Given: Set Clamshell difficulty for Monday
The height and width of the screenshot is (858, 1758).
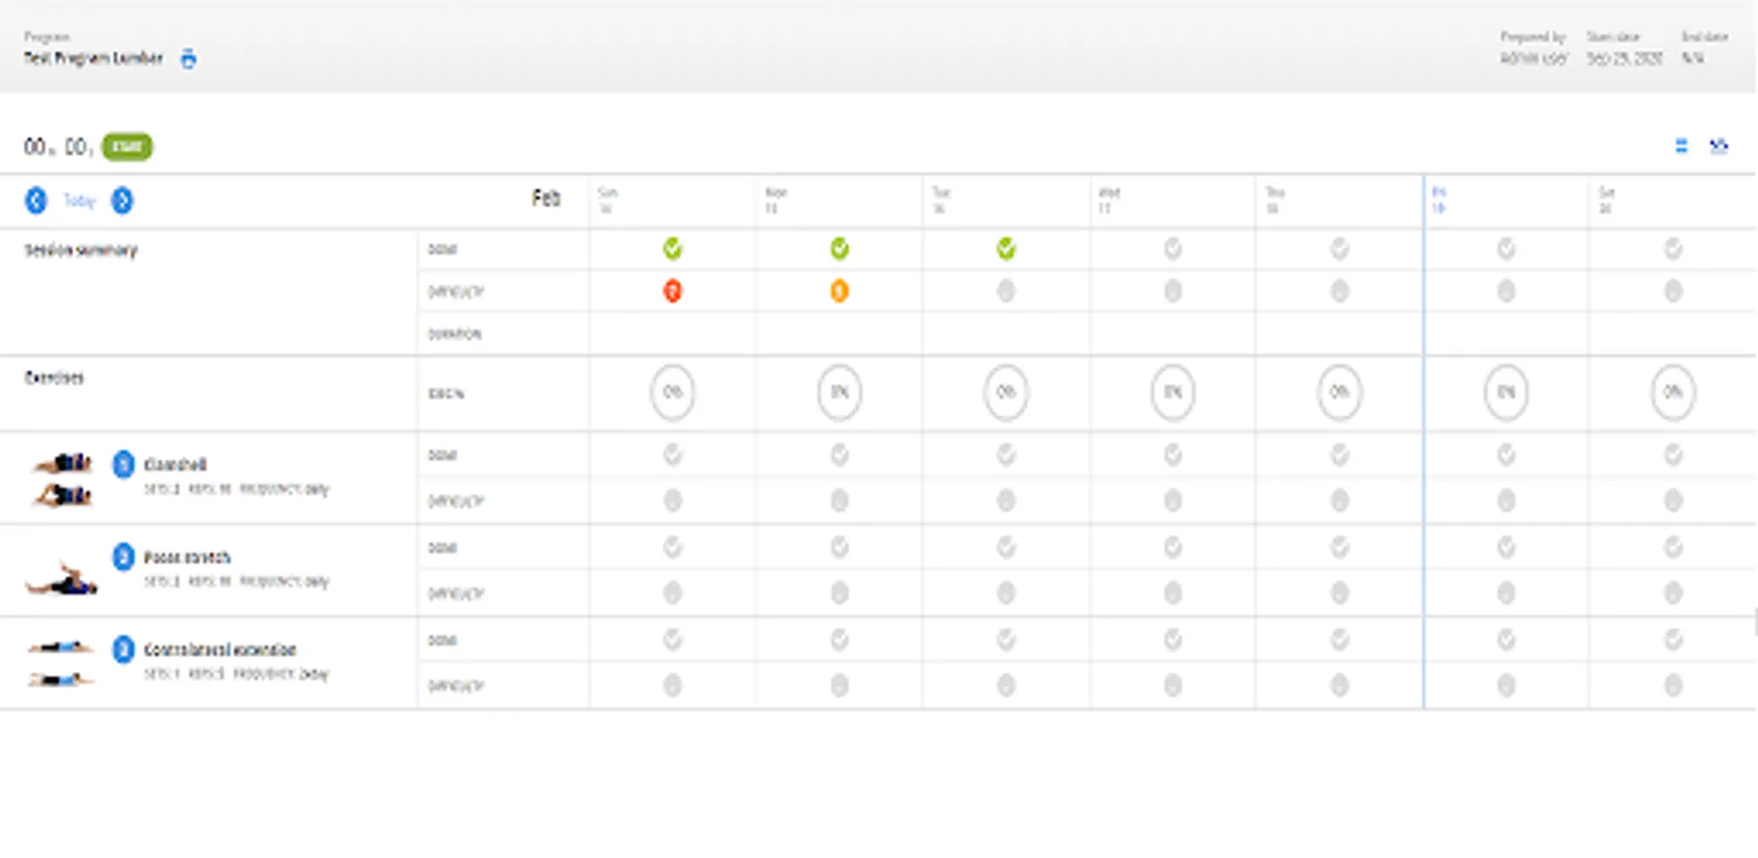Looking at the screenshot, I should coord(839,500).
